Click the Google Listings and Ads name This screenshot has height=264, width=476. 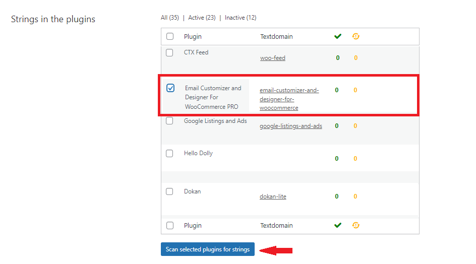215,121
